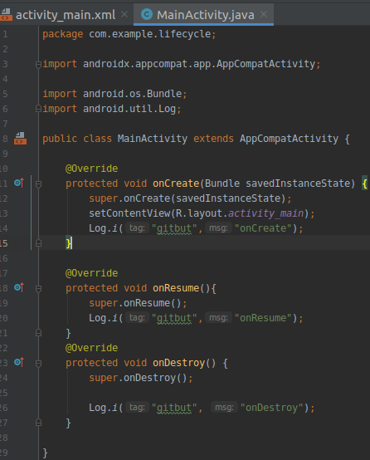Click the onCreate method name on line 11
The image size is (370, 460).
176,184
